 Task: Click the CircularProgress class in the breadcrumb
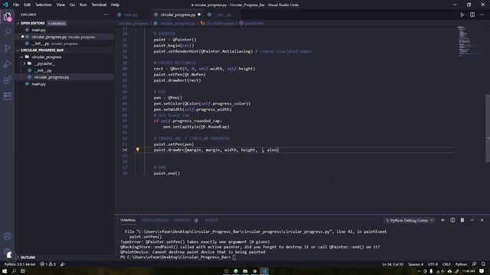[x=220, y=24]
